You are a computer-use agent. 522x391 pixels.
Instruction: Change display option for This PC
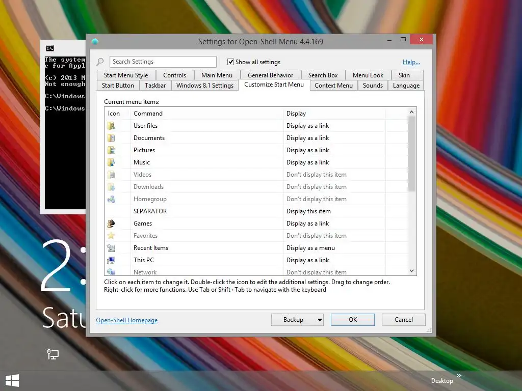click(x=307, y=260)
